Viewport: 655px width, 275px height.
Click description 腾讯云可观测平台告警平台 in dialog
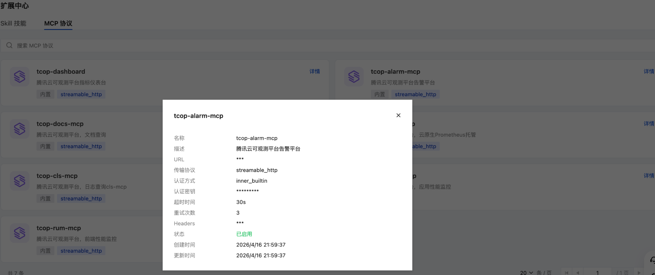268,149
